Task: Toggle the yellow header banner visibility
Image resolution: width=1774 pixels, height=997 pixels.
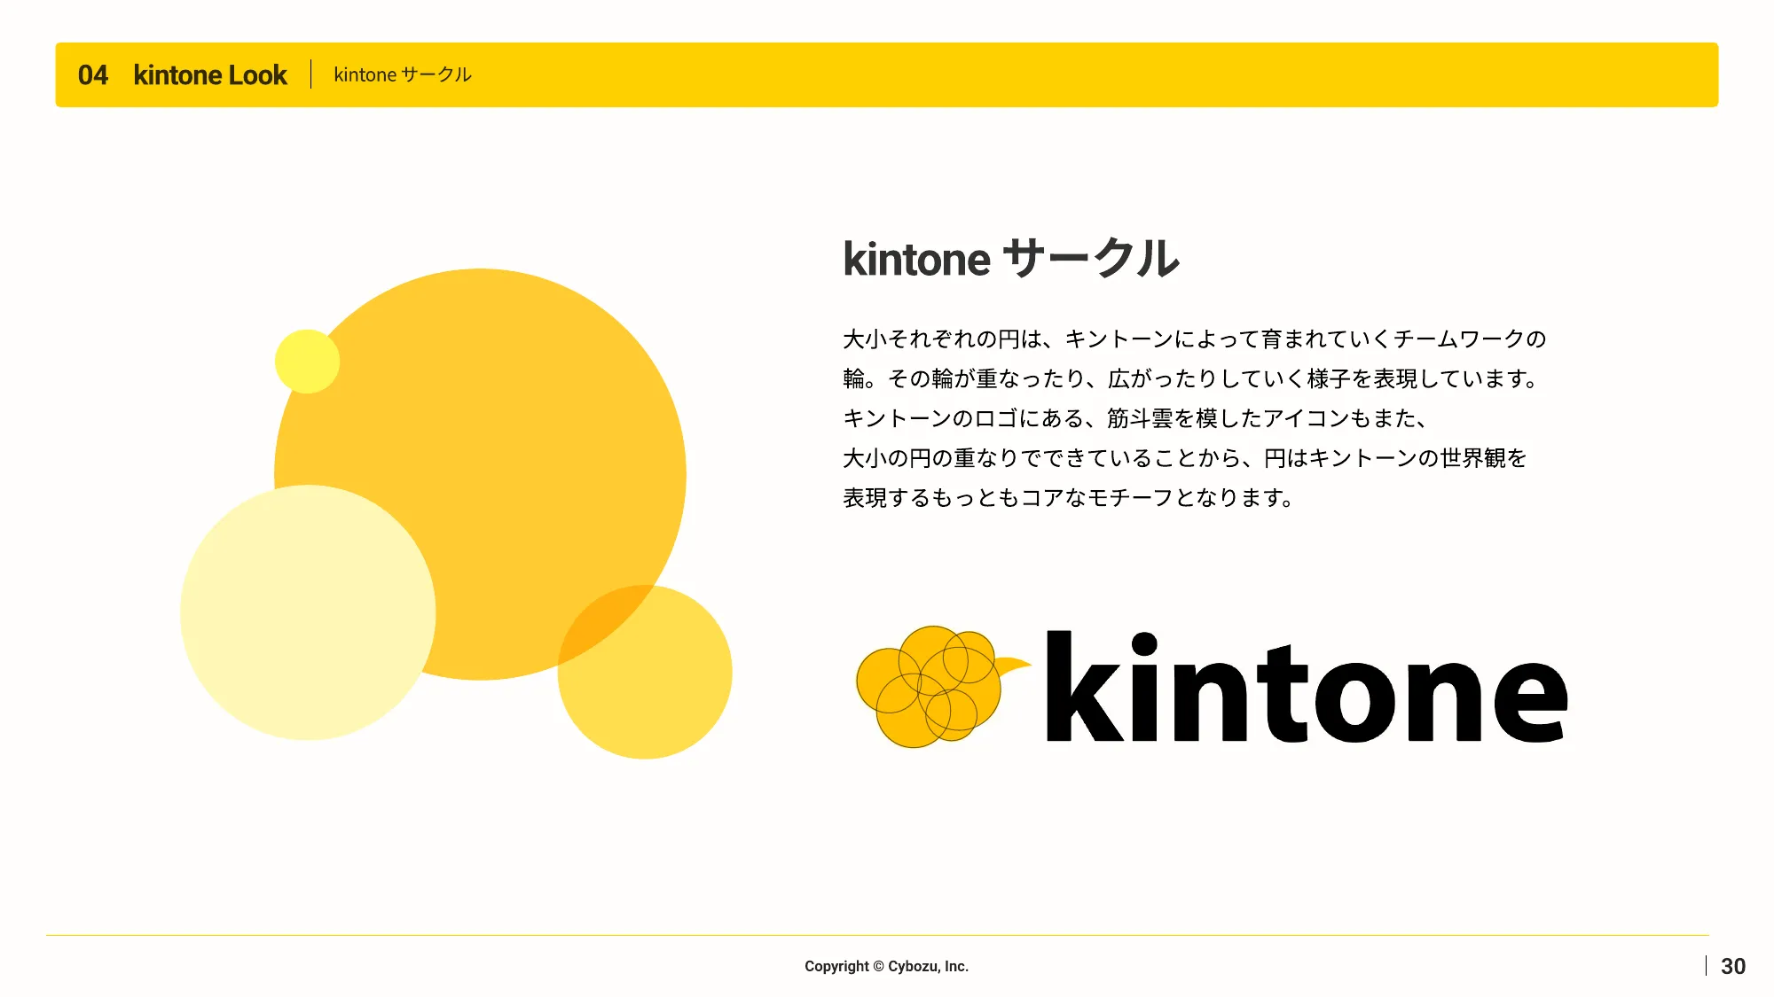Action: pos(887,75)
